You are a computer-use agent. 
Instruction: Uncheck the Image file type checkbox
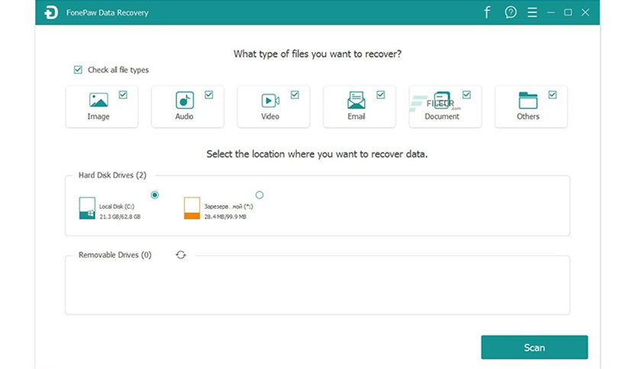(x=123, y=95)
